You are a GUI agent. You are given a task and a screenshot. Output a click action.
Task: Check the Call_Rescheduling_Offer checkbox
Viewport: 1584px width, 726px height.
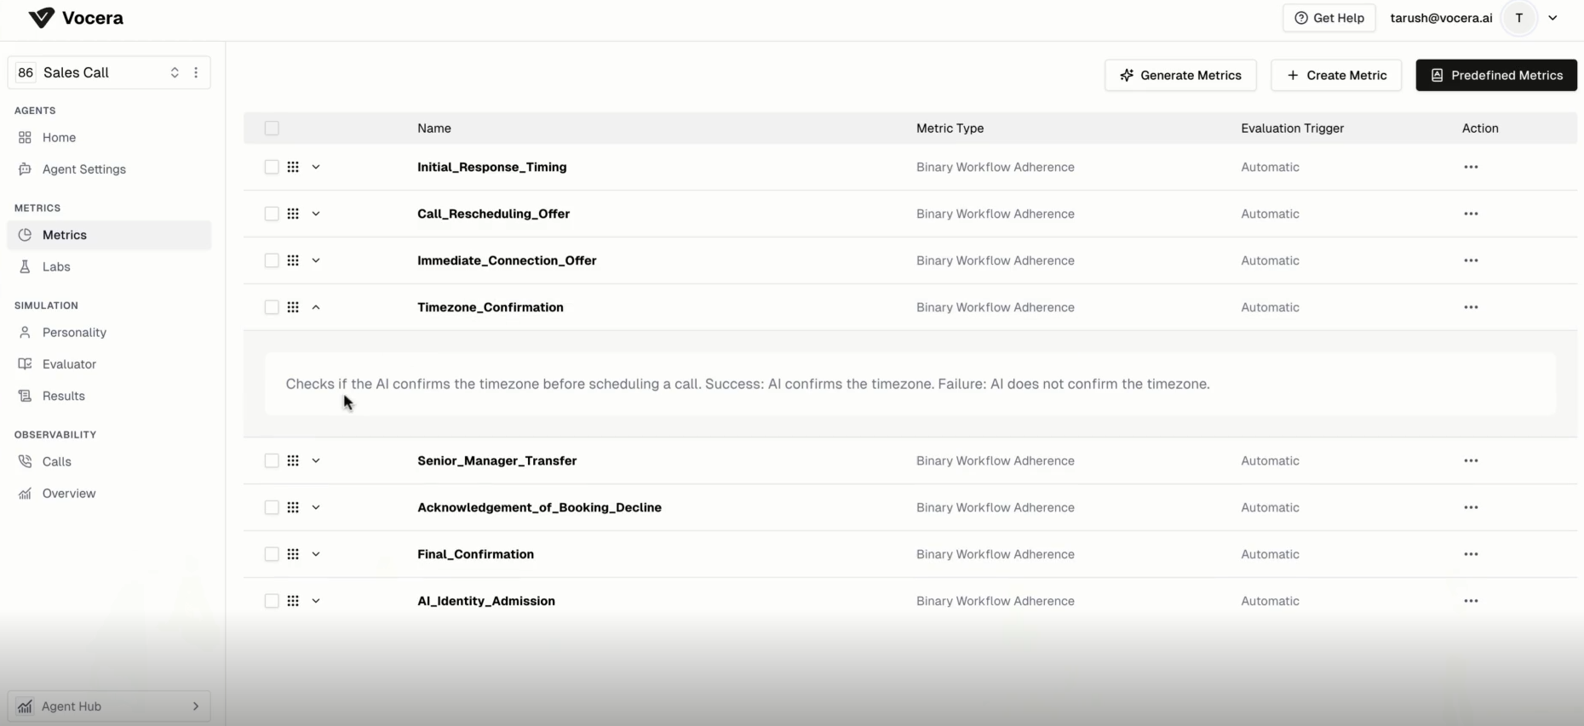pos(272,214)
